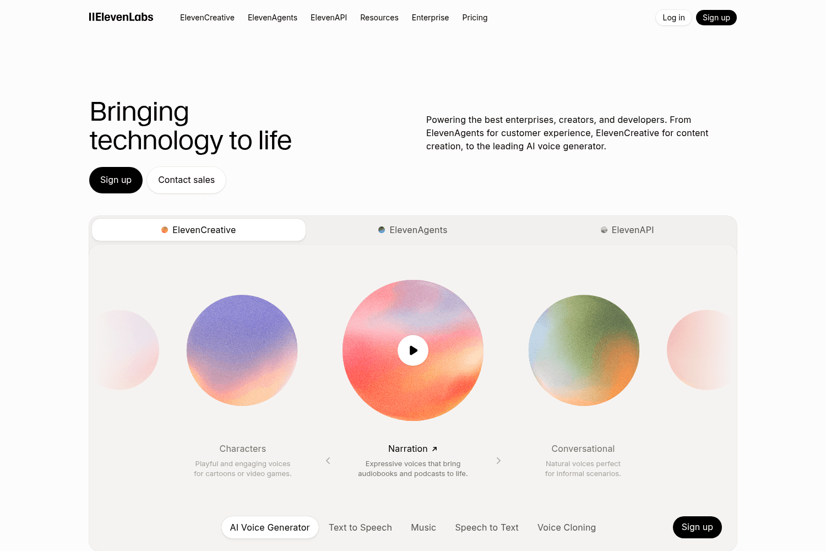Screen dimensions: 826x551
Task: Click the Narration external link arrow icon
Action: (x=434, y=449)
